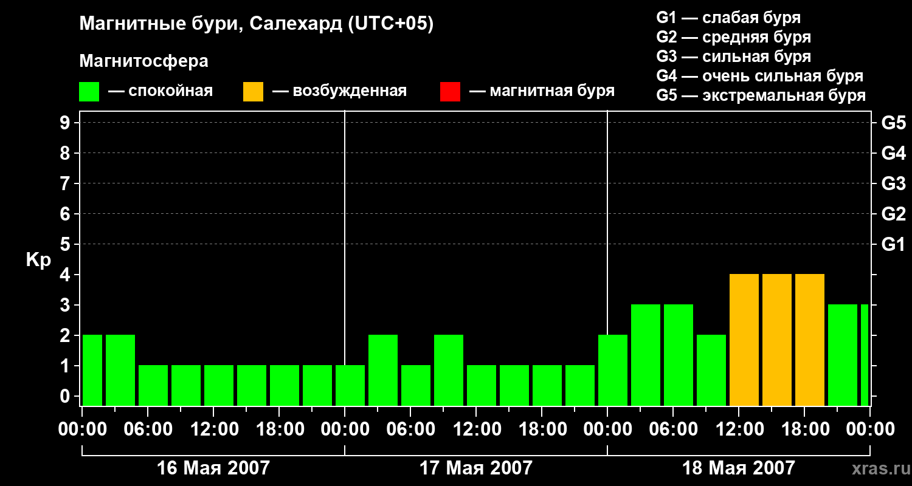
Task: Click the red 'магнитная буря' legend swatch
Action: tap(450, 91)
